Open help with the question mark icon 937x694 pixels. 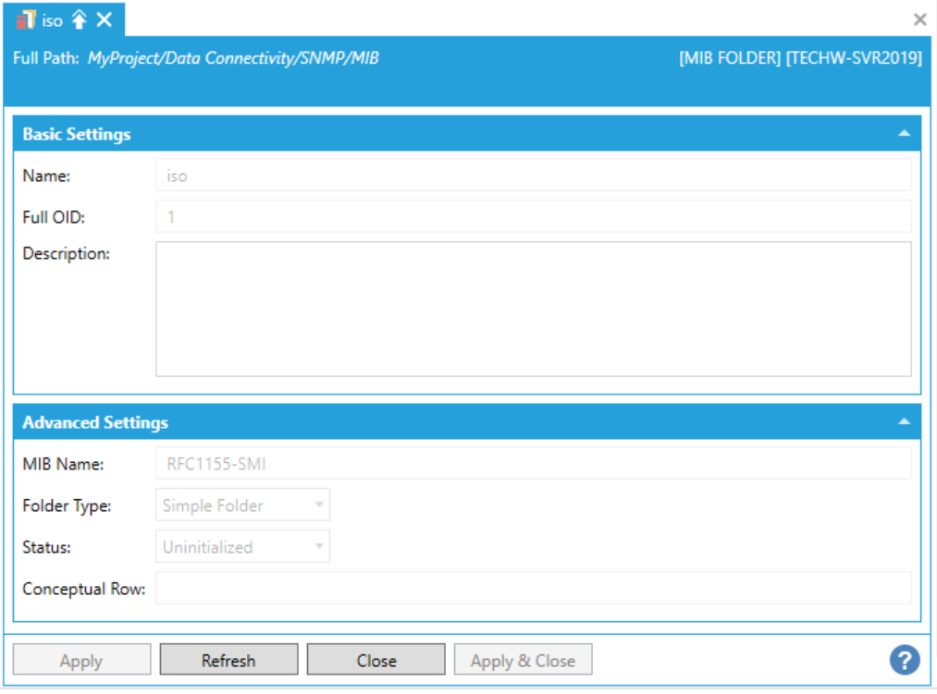904,660
